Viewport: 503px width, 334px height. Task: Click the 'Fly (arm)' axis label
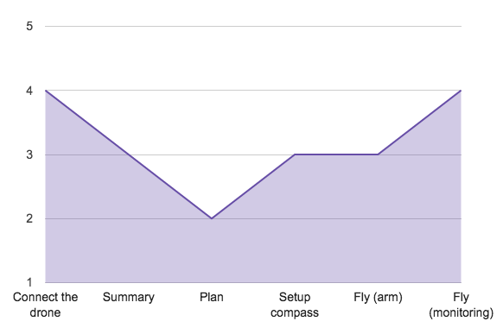click(378, 298)
